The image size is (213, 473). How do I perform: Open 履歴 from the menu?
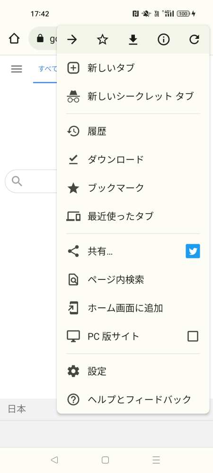click(133, 131)
